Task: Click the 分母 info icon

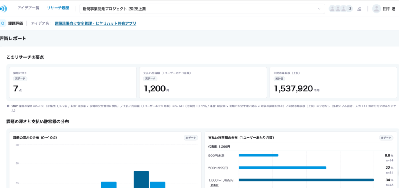Action: (x=8, y=106)
